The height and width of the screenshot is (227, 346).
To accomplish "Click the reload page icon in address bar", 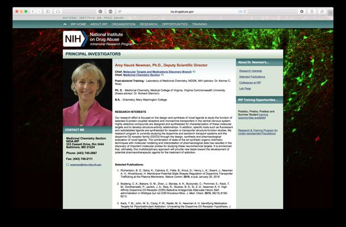I will click(244, 11).
